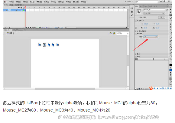Image resolution: width=175 pixels, height=123 pixels.
Task: Click the Swap symbol button
Action: click(x=161, y=17)
